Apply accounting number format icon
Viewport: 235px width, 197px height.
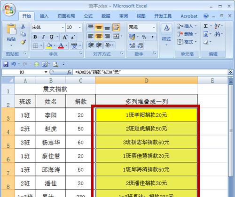(132, 37)
